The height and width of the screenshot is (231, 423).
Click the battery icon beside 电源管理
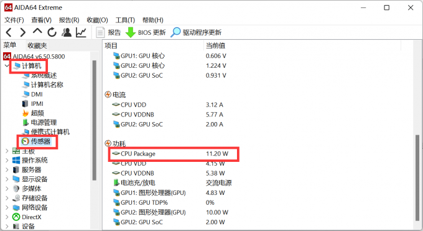(x=26, y=123)
